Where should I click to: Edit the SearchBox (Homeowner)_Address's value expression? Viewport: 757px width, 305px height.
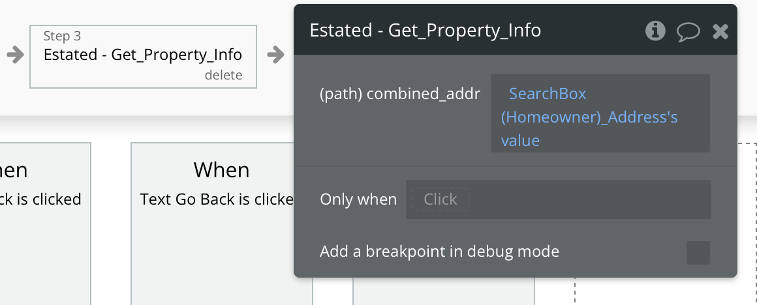click(600, 113)
